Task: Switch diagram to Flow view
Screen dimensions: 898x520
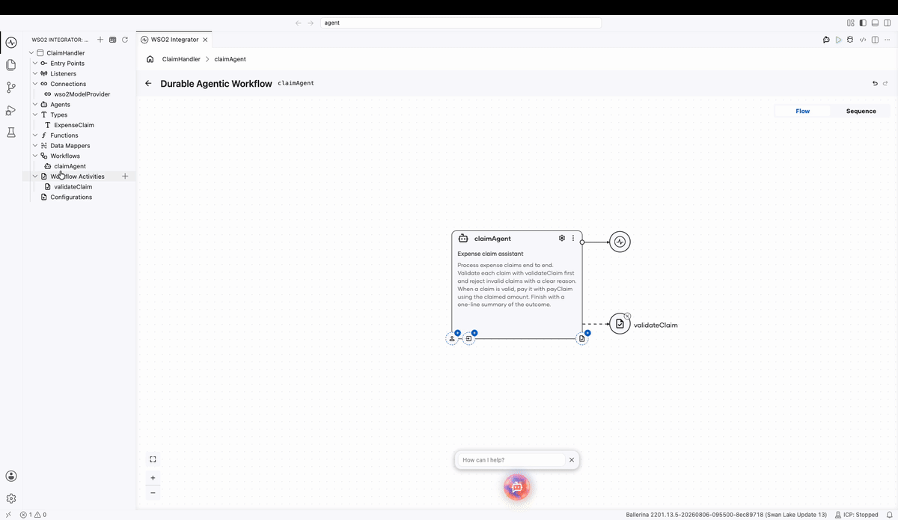Action: pos(803,111)
